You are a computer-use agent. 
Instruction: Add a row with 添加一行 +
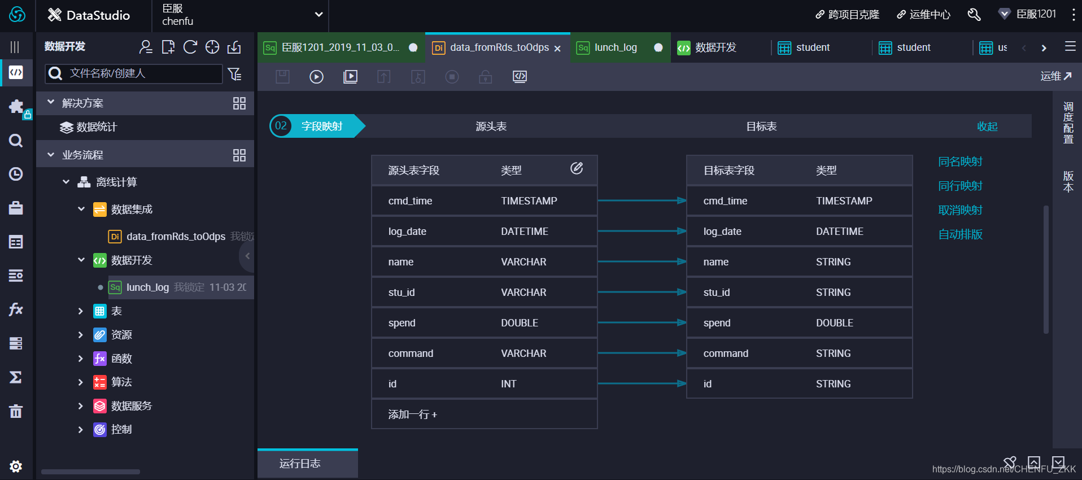pyautogui.click(x=413, y=414)
